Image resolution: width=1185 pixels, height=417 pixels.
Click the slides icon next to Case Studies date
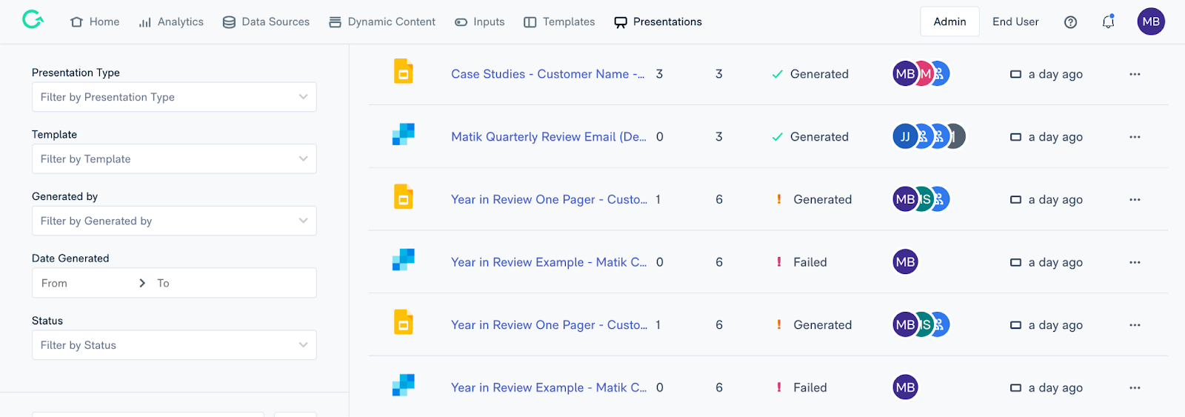pyautogui.click(x=1015, y=74)
